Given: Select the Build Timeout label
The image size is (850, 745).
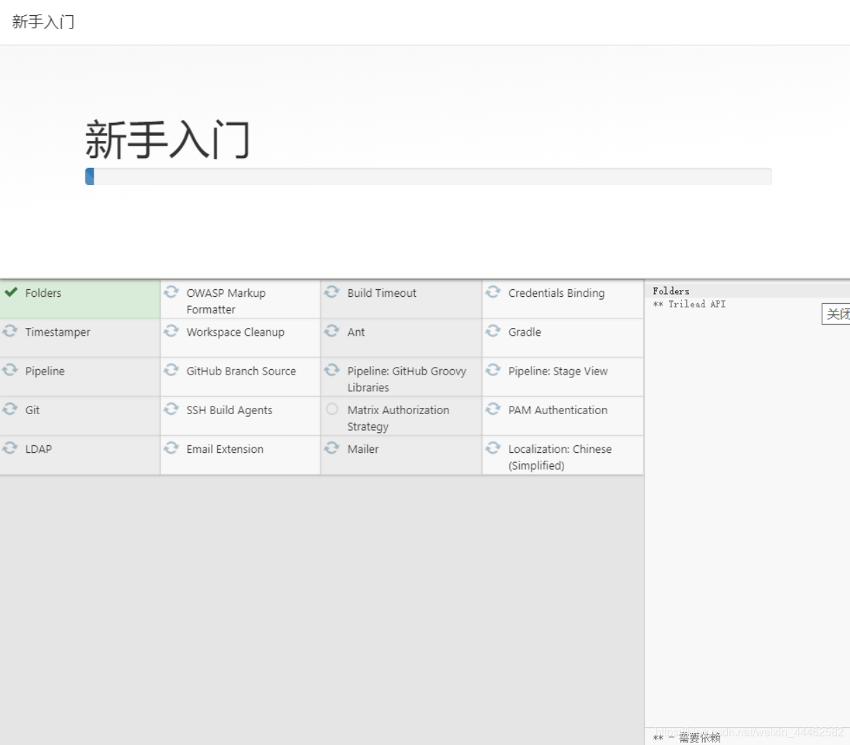Looking at the screenshot, I should [382, 293].
